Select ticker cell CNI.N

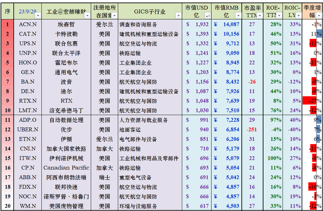tap(28, 149)
